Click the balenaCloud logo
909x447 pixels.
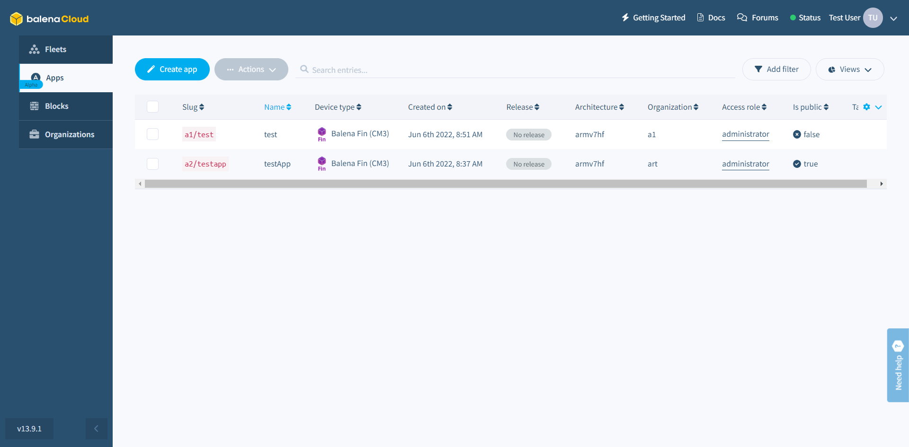(x=49, y=19)
